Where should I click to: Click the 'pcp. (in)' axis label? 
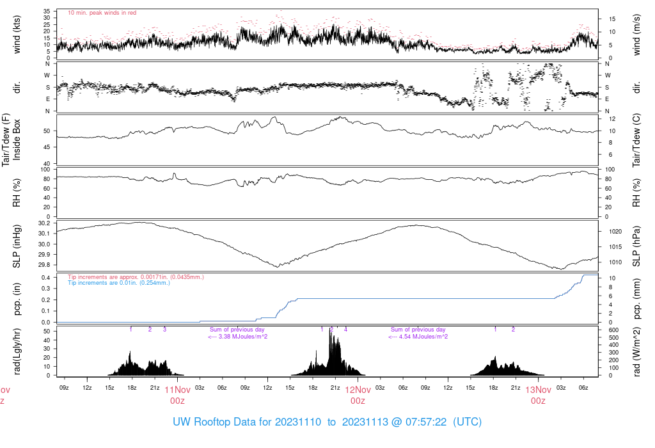coord(17,299)
